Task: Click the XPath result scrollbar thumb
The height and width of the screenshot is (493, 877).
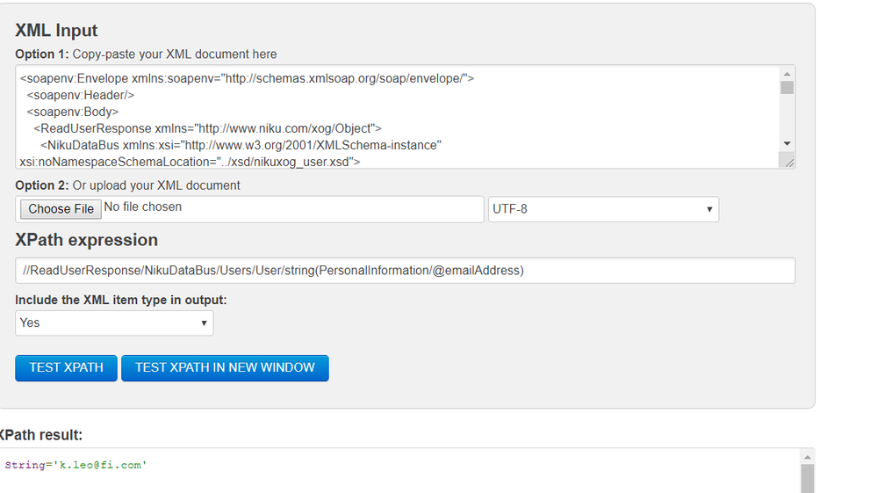Action: pos(808,479)
